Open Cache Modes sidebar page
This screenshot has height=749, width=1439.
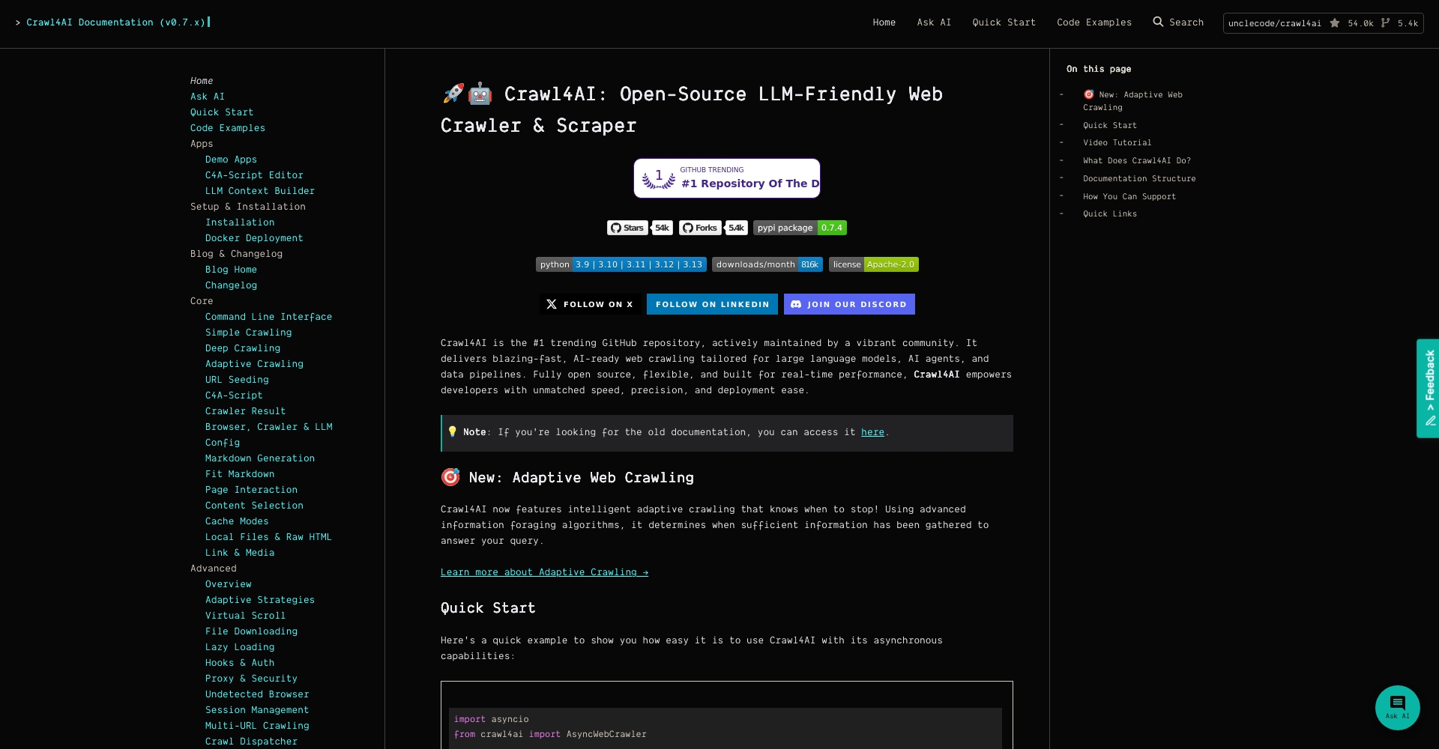tap(237, 521)
